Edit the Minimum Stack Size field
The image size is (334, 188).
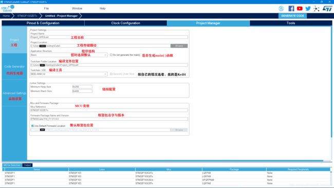point(82,91)
